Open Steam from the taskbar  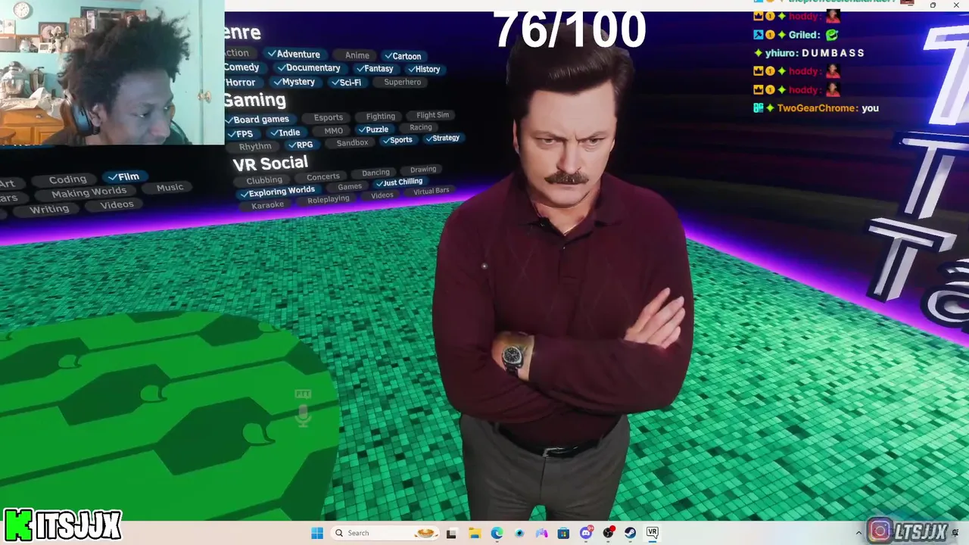coord(630,533)
